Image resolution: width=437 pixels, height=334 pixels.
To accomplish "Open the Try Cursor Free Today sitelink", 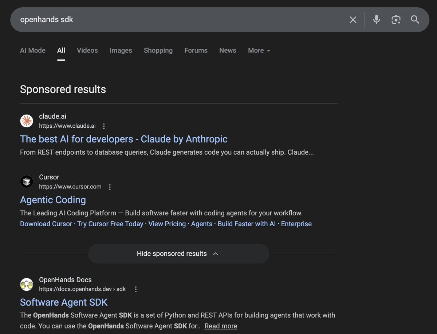I will [x=110, y=224].
